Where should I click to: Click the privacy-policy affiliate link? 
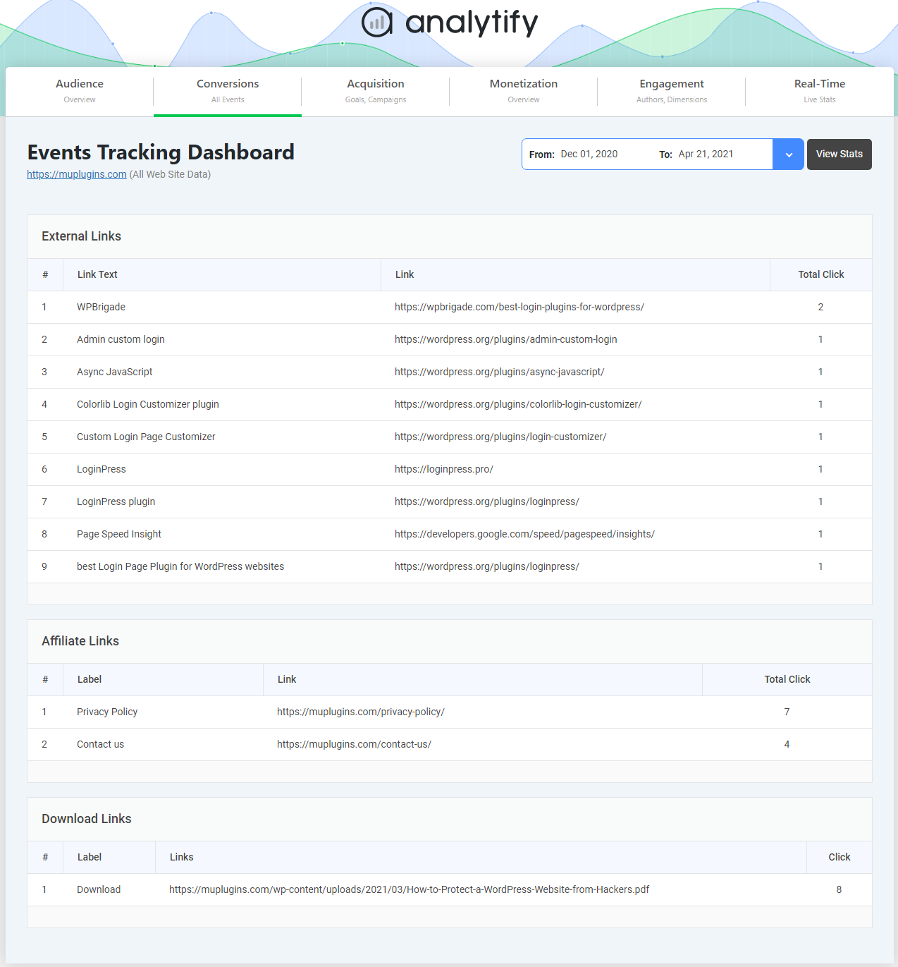(x=361, y=712)
